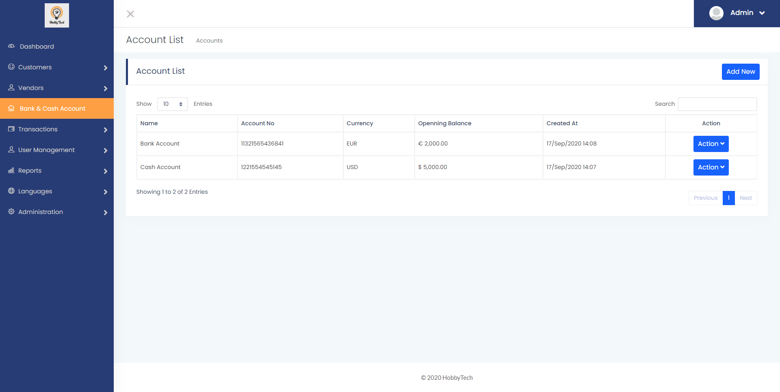Image resolution: width=780 pixels, height=392 pixels.
Task: Open the Admin profile dropdown arrow
Action: [762, 13]
